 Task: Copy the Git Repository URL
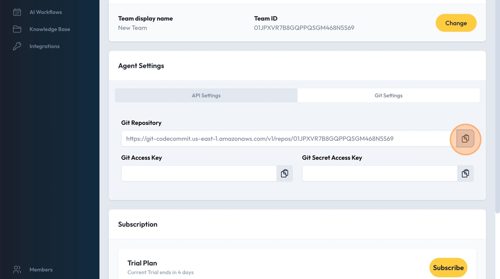[465, 139]
